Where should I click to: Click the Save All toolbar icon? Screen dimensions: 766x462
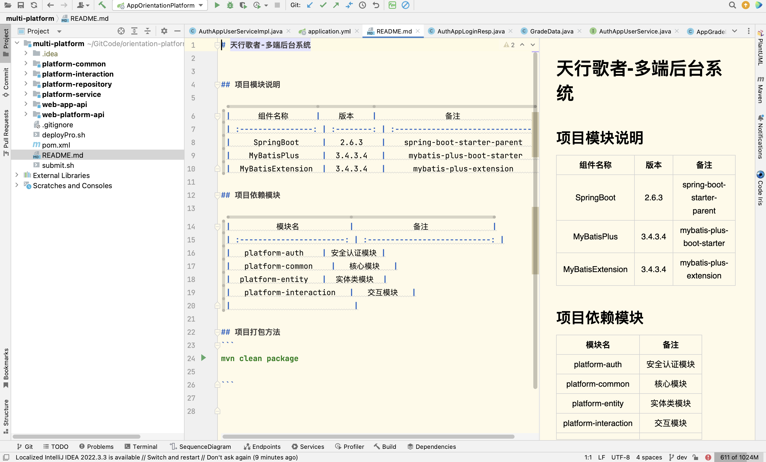coord(21,5)
